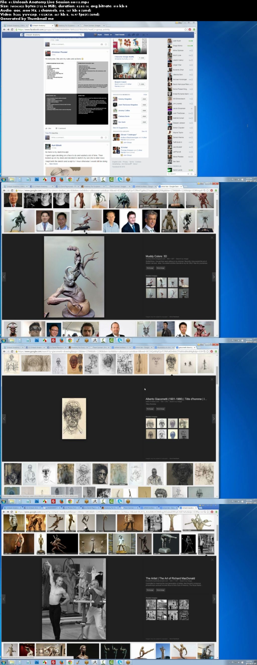Open the Muddy Colors: 3D title link
The width and height of the screenshot is (257, 665).
coord(156,256)
